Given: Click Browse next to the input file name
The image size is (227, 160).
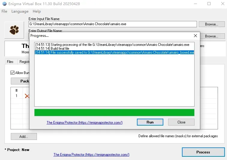Looking at the screenshot, I should (x=212, y=24).
